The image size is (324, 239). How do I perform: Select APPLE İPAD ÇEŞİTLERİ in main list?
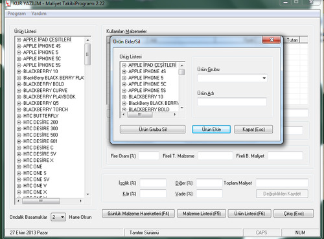pos(47,40)
